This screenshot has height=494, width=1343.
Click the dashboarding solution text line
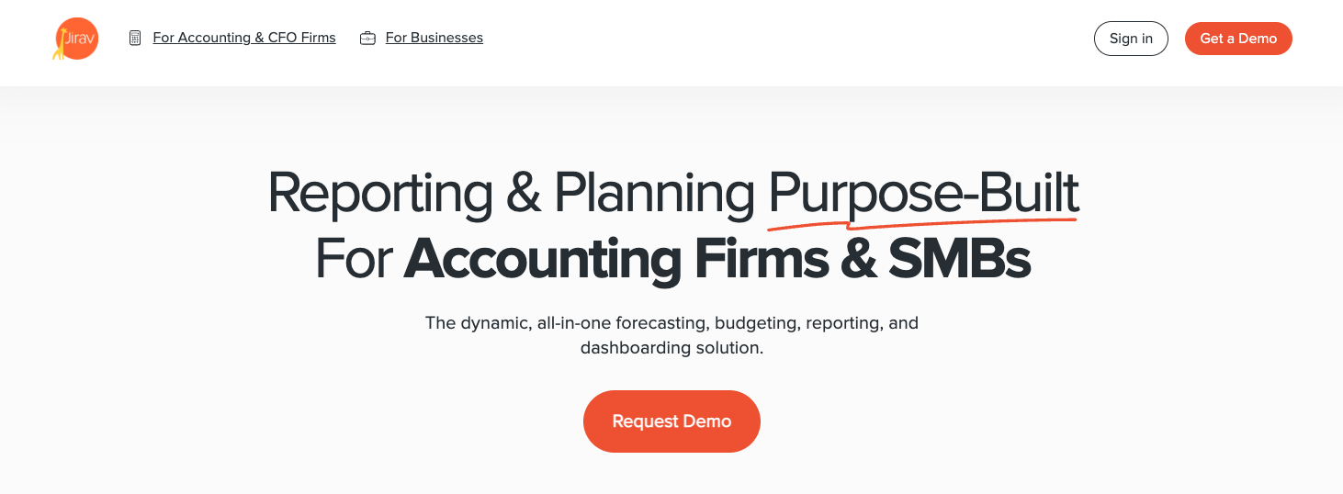click(671, 348)
